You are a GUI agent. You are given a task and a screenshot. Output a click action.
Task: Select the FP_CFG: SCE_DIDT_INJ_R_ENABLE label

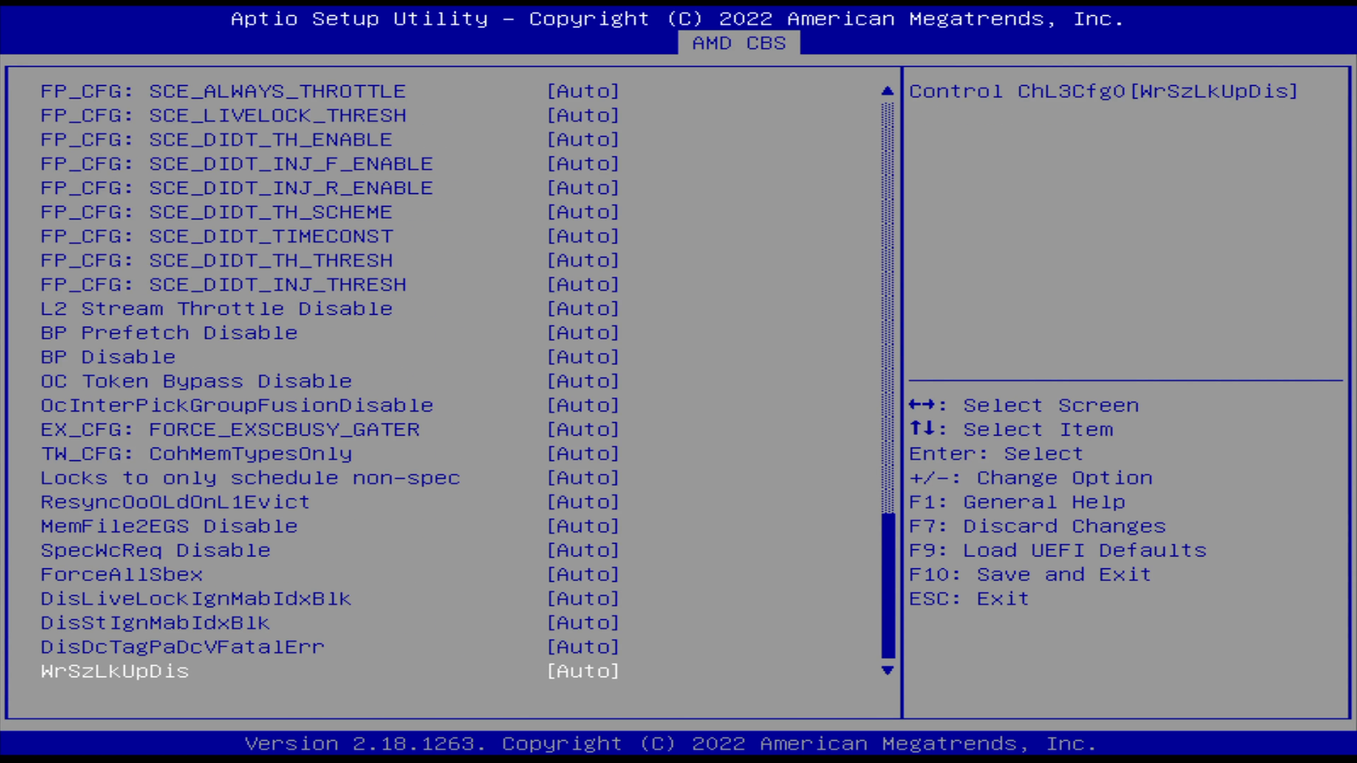pos(236,188)
